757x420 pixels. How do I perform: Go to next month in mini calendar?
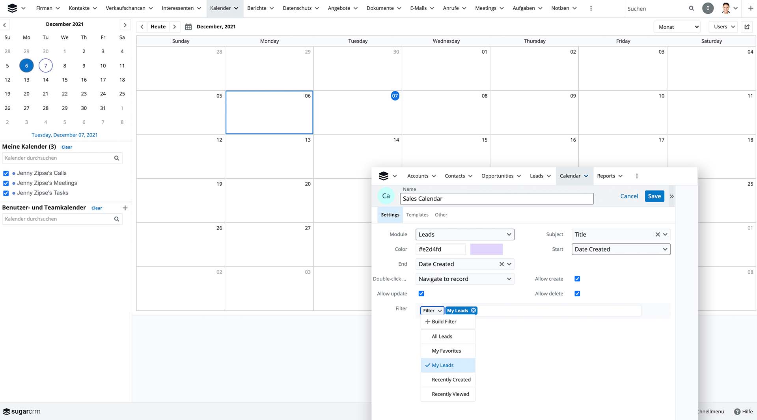[125, 25]
